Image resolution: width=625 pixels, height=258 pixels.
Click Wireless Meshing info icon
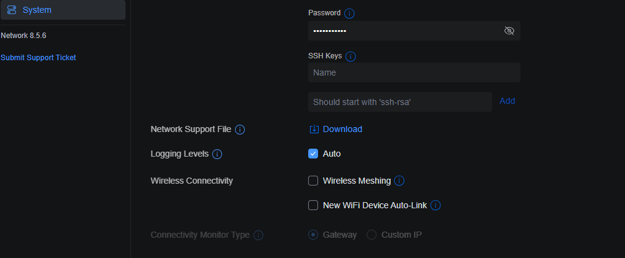(399, 181)
